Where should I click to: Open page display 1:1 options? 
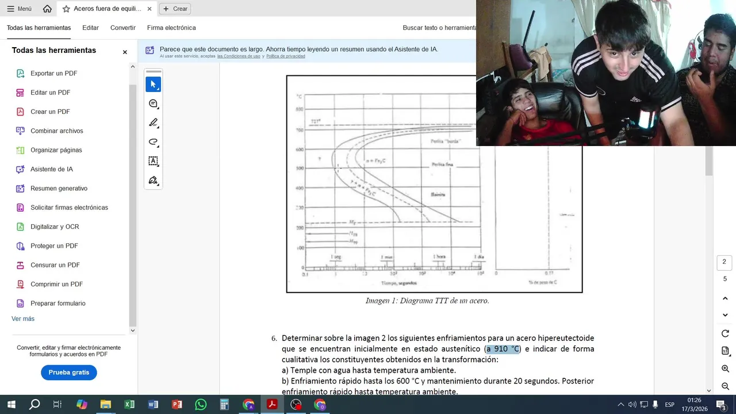point(725,351)
